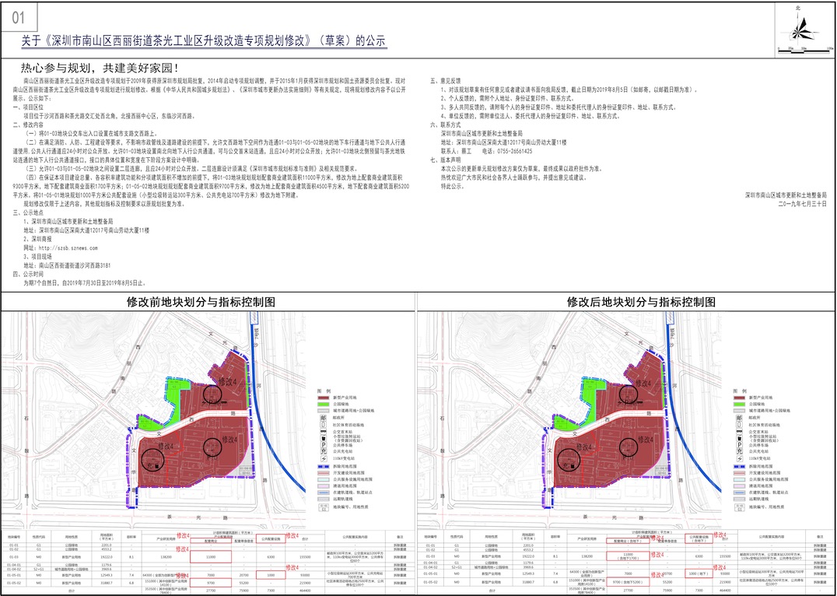This screenshot has height=596, width=837.
Task: Click the 110kV变电站 lightning icon in 修改后 legend
Action: pyautogui.click(x=739, y=459)
